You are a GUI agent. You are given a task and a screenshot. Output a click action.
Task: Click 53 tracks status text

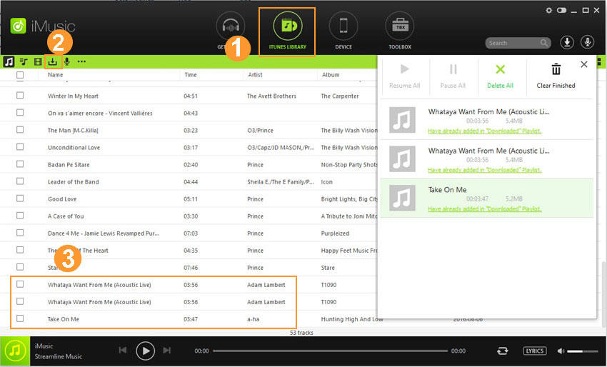(301, 333)
